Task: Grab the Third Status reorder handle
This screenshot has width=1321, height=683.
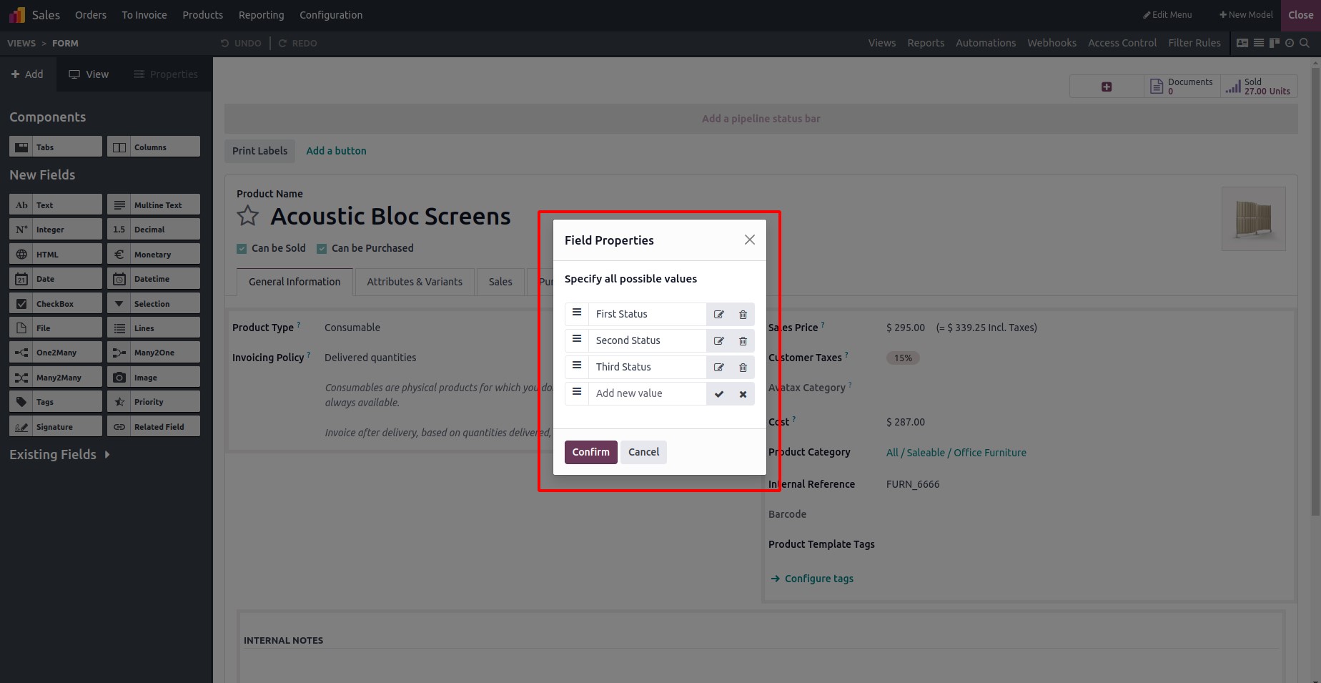Action: (x=577, y=366)
